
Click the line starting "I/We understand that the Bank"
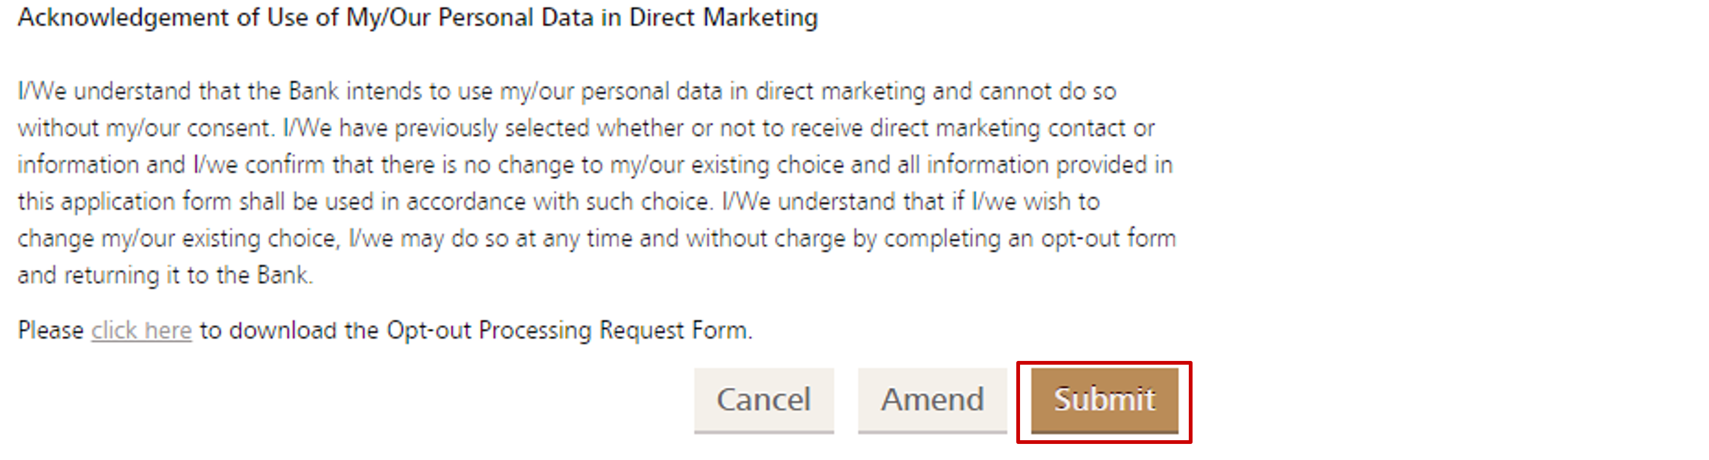(219, 91)
